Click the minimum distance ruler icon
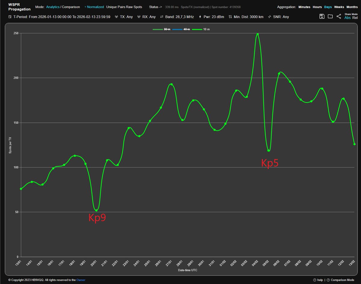The height and width of the screenshot is (284, 361). (230, 17)
